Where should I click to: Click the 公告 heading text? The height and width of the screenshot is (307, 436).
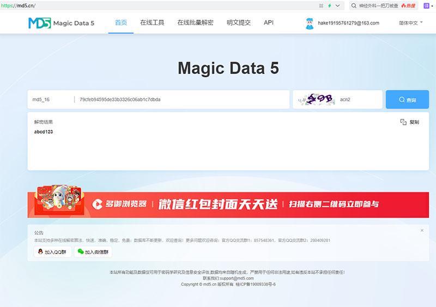coord(39,233)
